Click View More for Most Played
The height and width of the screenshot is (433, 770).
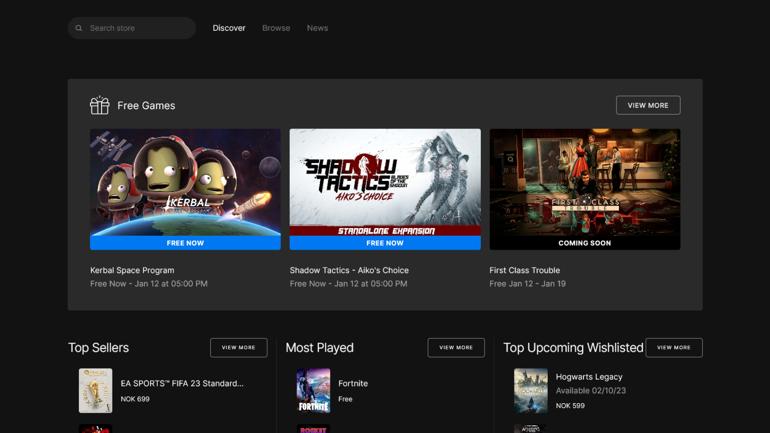coord(456,347)
